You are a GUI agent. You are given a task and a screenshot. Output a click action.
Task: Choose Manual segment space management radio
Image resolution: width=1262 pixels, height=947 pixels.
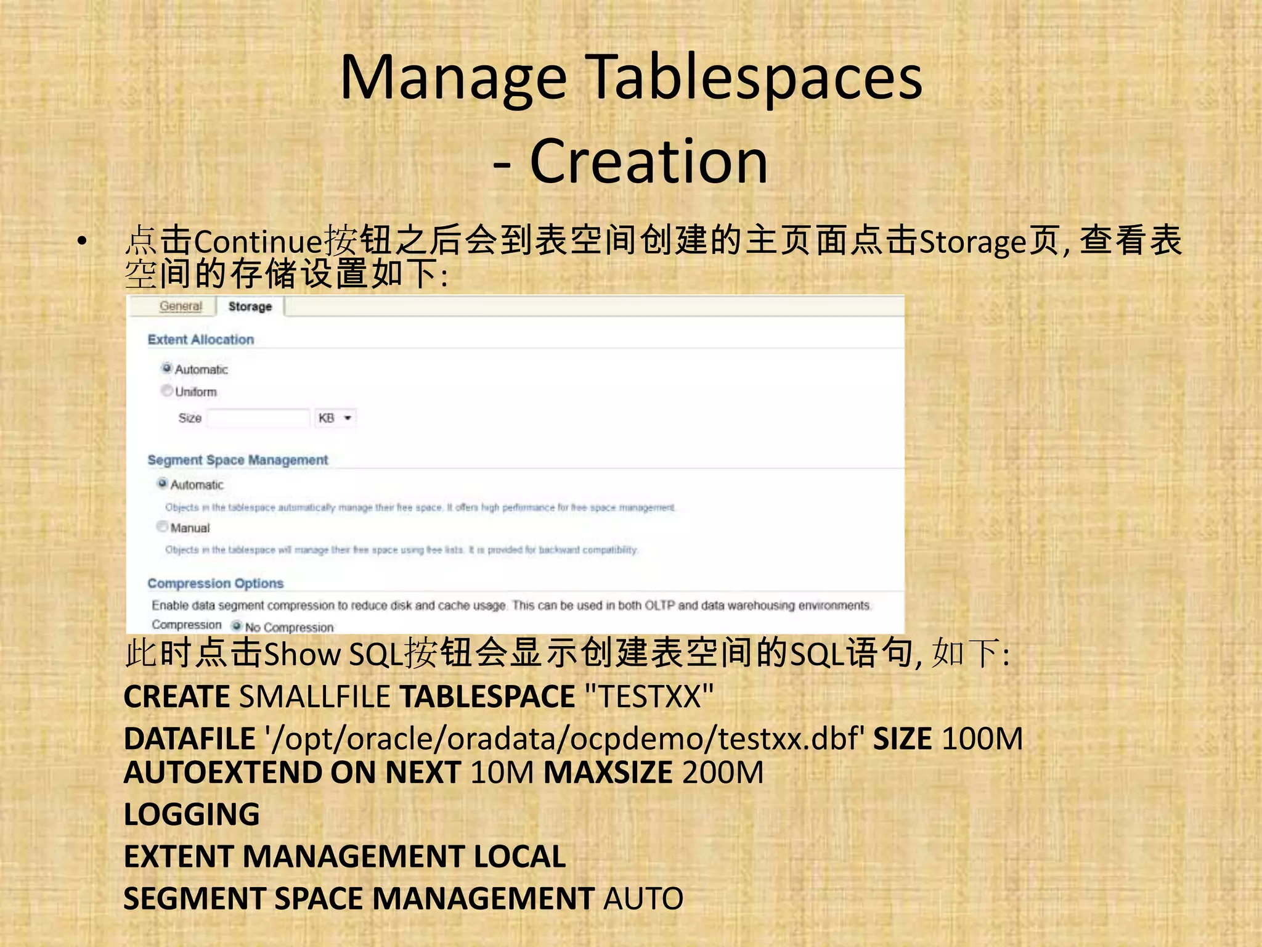point(162,527)
